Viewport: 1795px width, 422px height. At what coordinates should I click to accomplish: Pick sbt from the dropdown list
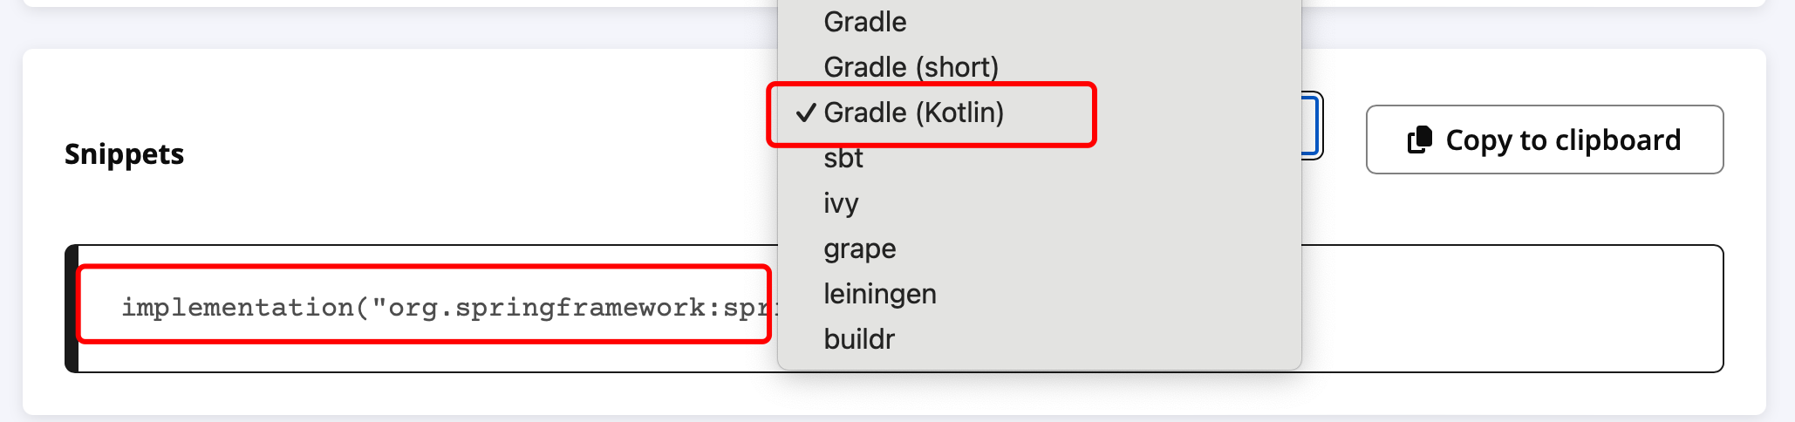(x=843, y=158)
